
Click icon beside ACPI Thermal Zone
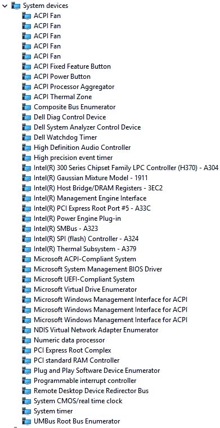[26, 97]
